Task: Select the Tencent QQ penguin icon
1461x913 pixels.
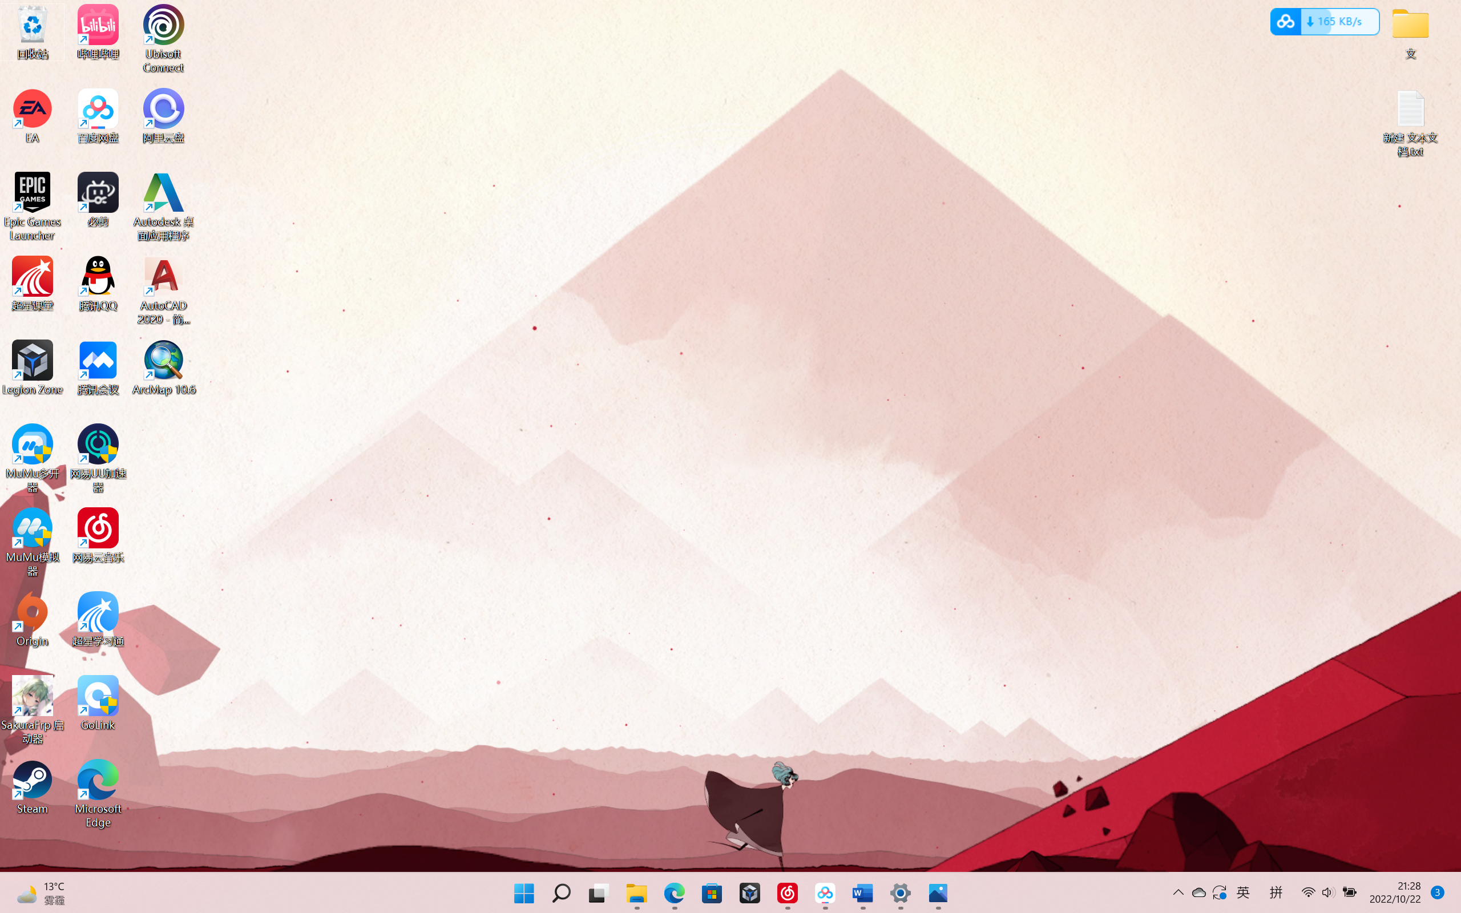Action: click(x=98, y=277)
